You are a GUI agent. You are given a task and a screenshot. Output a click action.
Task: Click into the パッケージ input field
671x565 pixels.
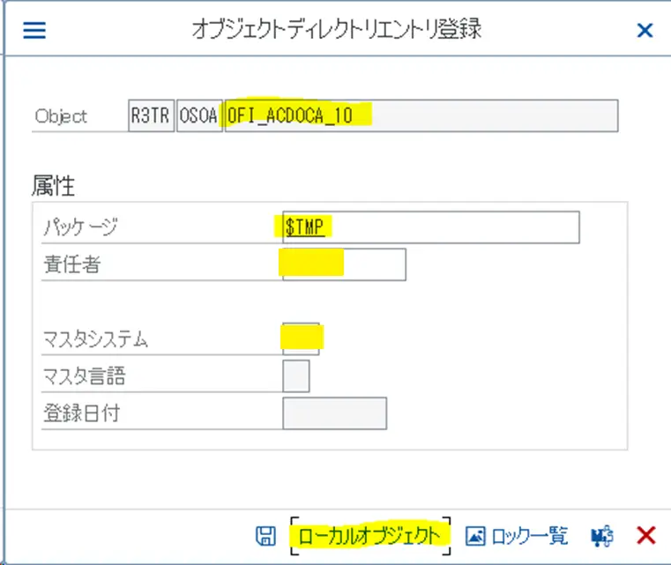pyautogui.click(x=431, y=227)
